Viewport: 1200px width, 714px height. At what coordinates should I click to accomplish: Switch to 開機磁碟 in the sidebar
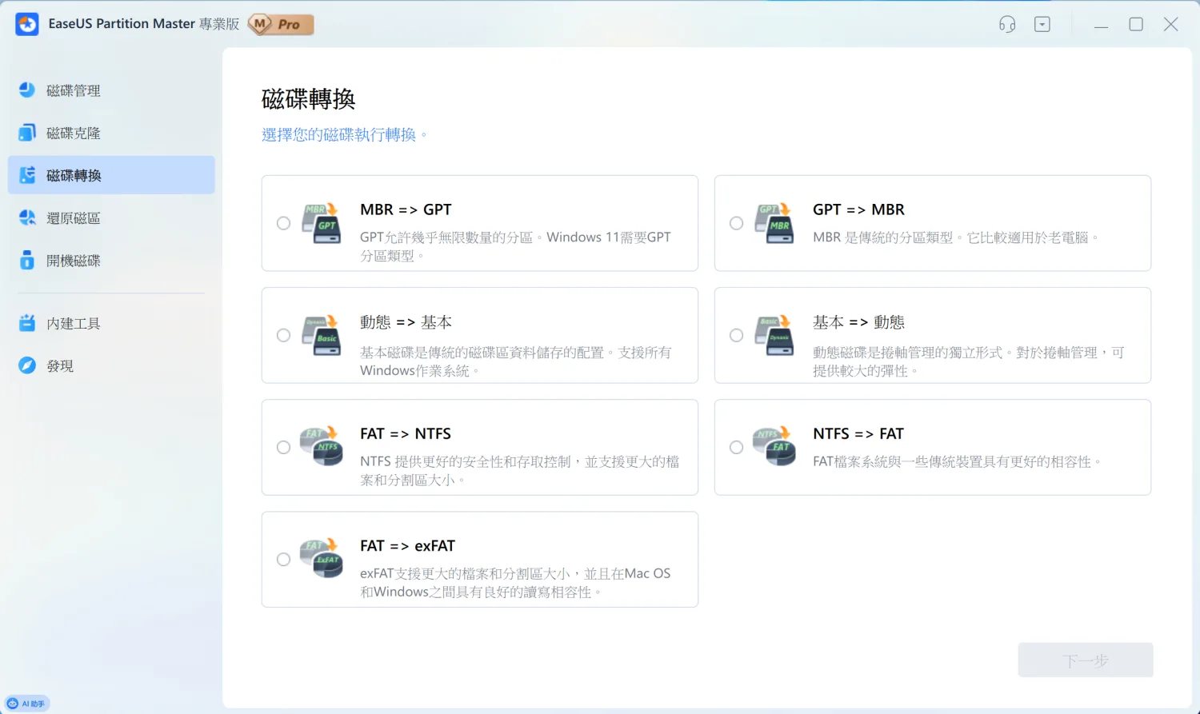(x=111, y=260)
